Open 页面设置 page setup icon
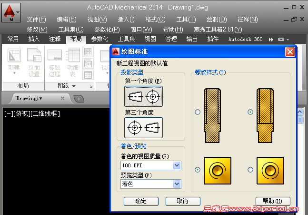The image size is (308, 215). [34, 55]
